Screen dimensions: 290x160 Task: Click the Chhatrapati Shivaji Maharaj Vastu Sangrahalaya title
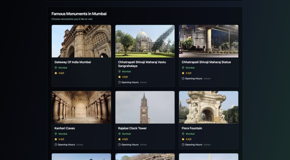point(142,64)
